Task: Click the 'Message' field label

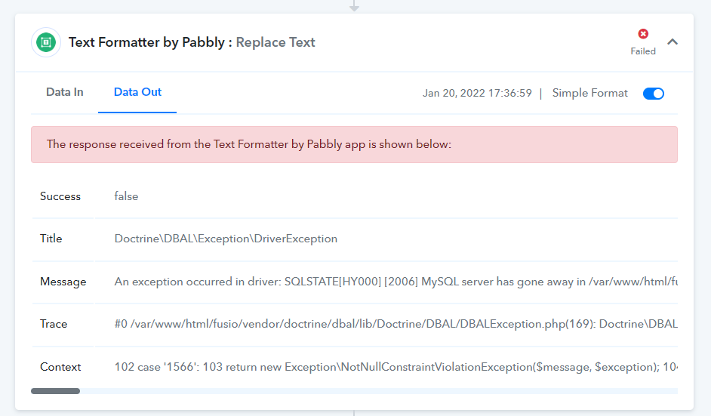Action: pyautogui.click(x=63, y=282)
